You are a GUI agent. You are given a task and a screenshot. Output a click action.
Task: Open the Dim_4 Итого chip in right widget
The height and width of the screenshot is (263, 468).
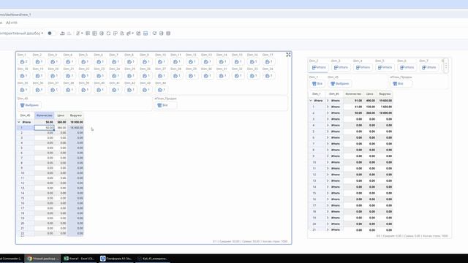363,67
